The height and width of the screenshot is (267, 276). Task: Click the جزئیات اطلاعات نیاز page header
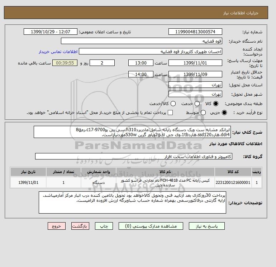tap(241, 13)
